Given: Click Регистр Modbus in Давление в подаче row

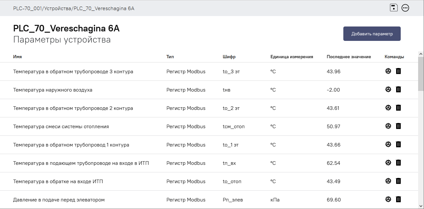Looking at the screenshot, I should [x=186, y=200].
